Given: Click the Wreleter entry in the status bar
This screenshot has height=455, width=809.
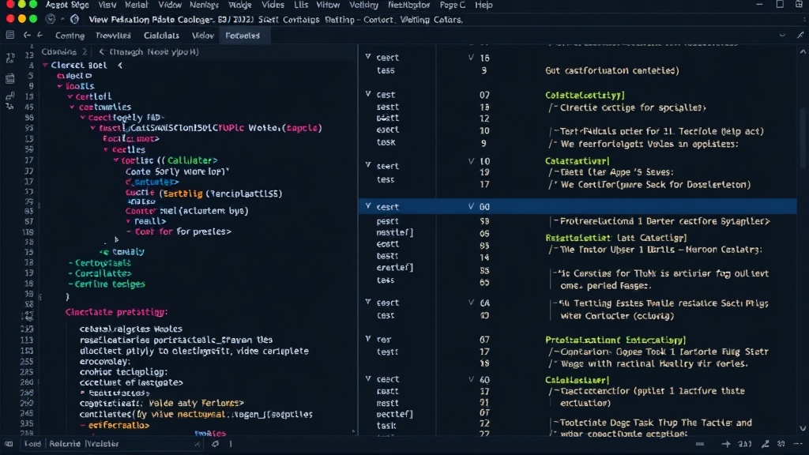Looking at the screenshot, I should click(x=102, y=444).
